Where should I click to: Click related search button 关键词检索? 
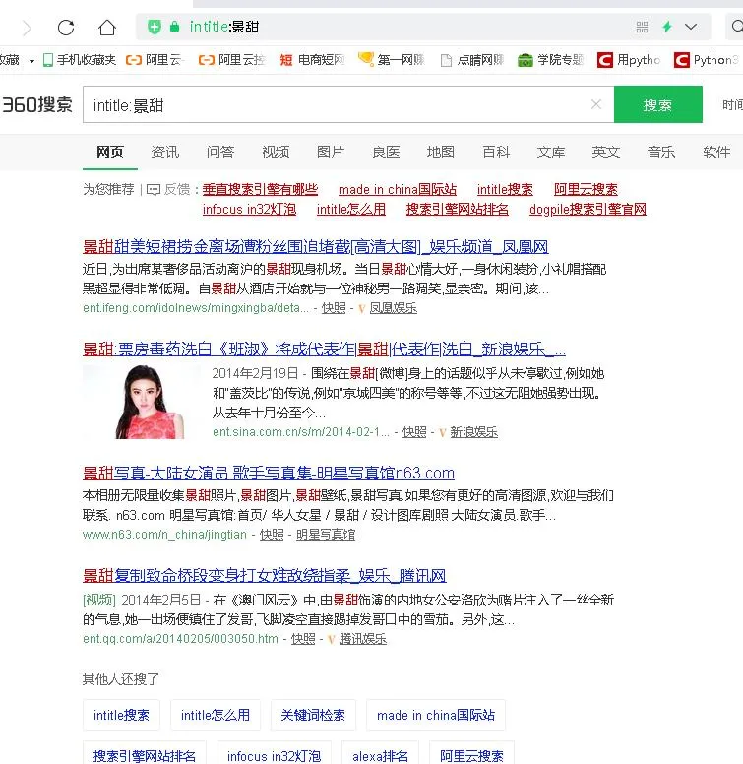coord(313,715)
